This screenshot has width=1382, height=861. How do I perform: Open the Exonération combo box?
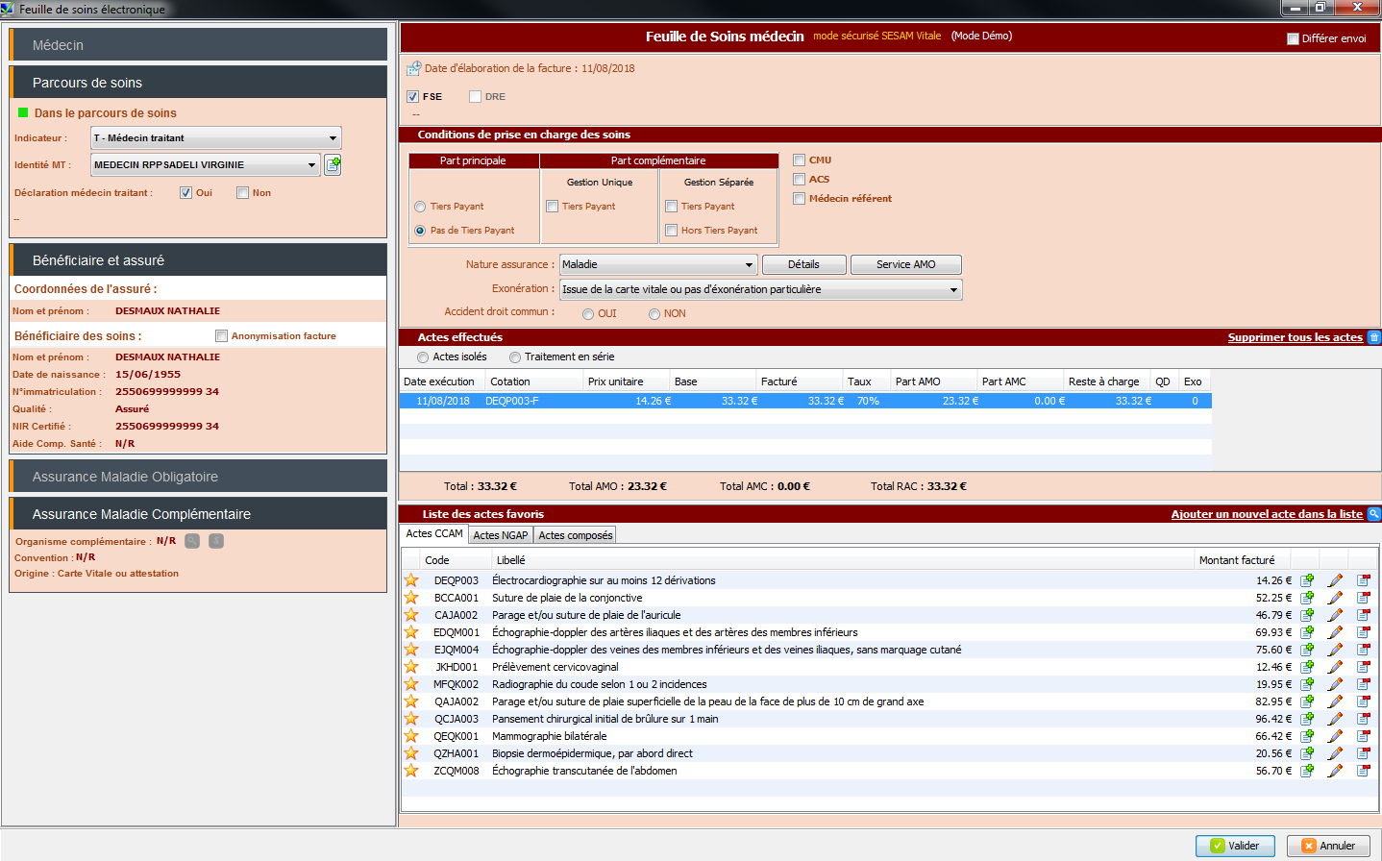(x=760, y=289)
